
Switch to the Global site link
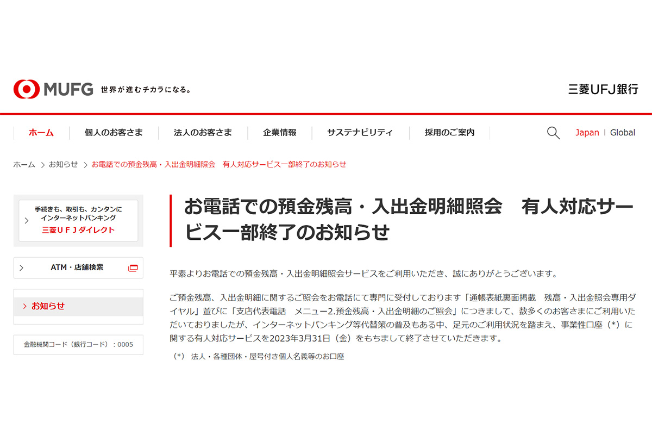click(623, 132)
